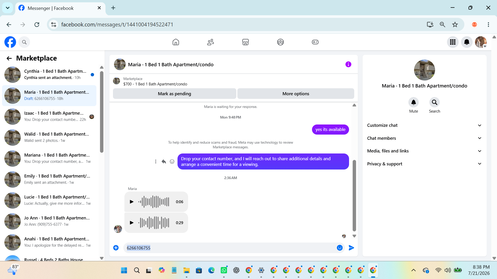Open the Facebook menu grid icon
The width and height of the screenshot is (497, 279).
click(453, 42)
